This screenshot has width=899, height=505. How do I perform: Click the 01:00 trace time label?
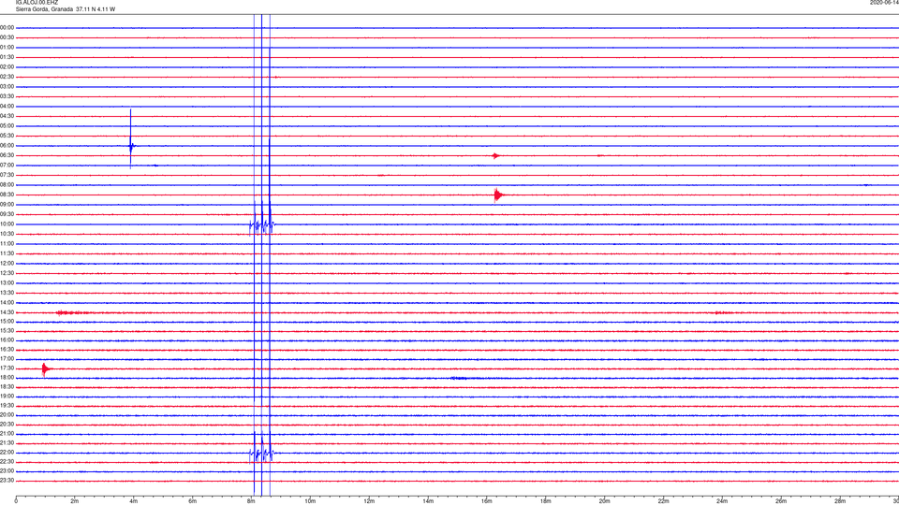click(7, 47)
